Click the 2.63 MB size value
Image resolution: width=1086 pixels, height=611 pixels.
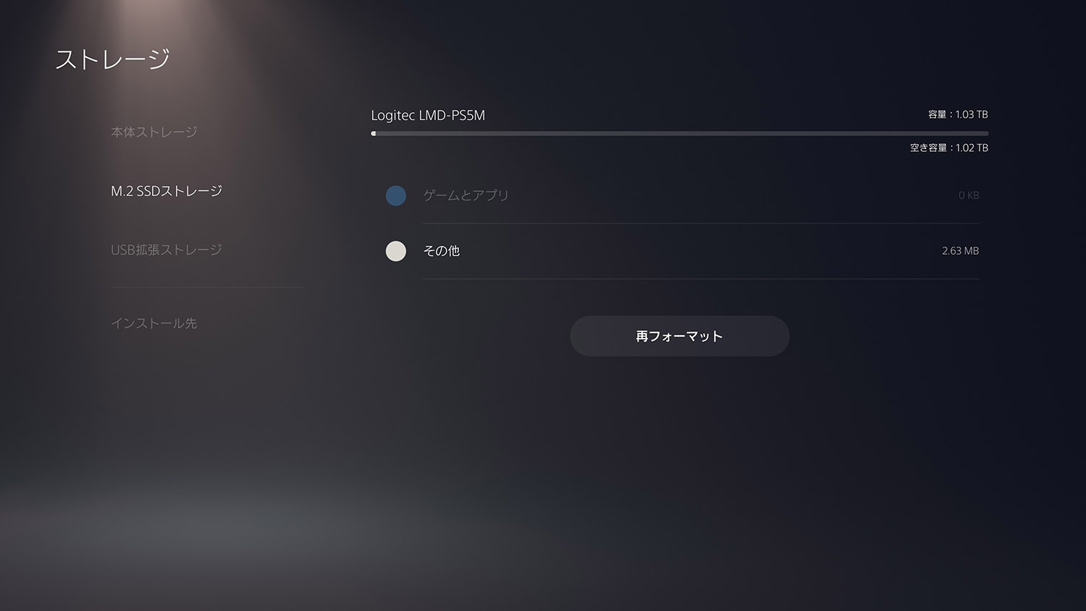coord(961,251)
